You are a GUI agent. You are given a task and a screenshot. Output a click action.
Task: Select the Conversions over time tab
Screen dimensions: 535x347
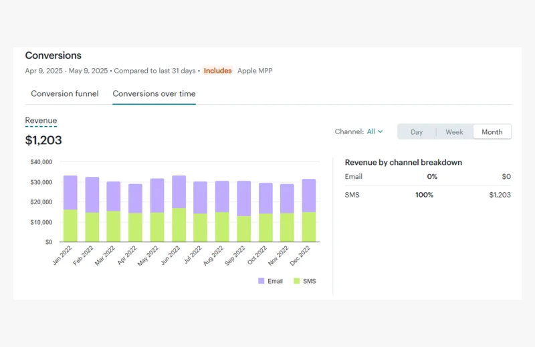coord(154,93)
